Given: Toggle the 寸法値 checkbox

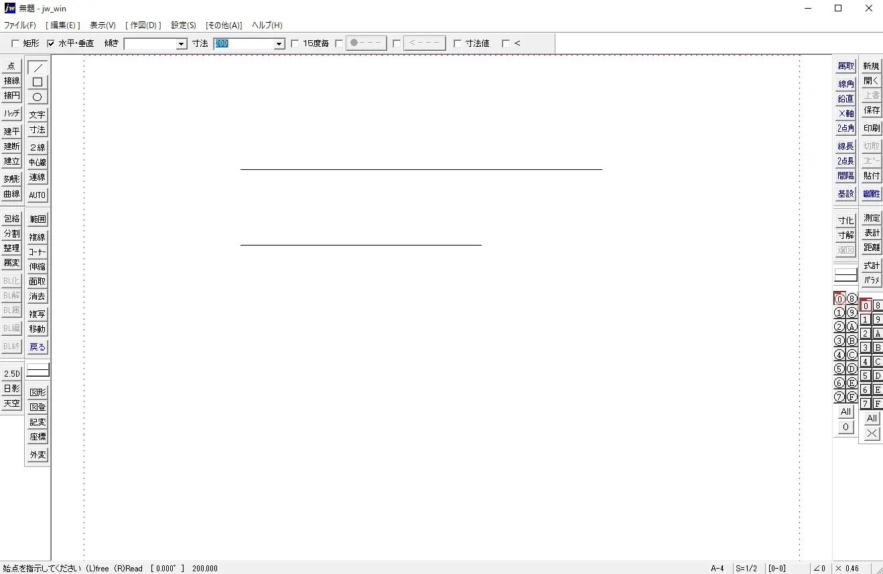Looking at the screenshot, I should pos(458,43).
